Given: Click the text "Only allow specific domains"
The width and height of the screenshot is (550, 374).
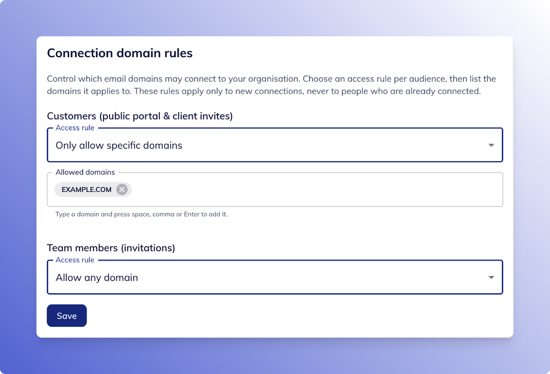Looking at the screenshot, I should 119,146.
